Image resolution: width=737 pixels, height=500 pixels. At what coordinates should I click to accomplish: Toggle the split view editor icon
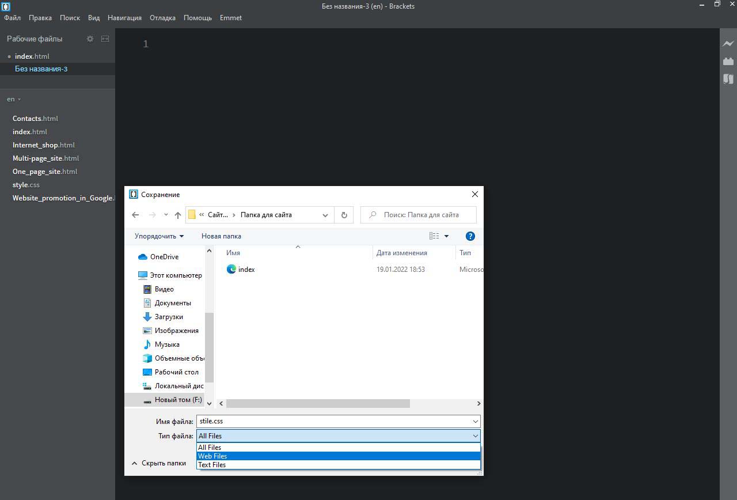[105, 39]
